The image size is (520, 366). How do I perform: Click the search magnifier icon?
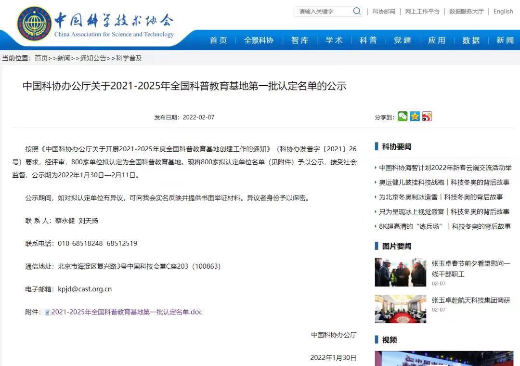(357, 11)
